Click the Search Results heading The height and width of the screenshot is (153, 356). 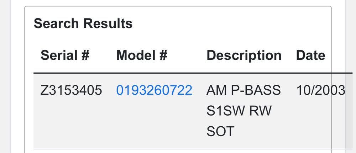(83, 24)
